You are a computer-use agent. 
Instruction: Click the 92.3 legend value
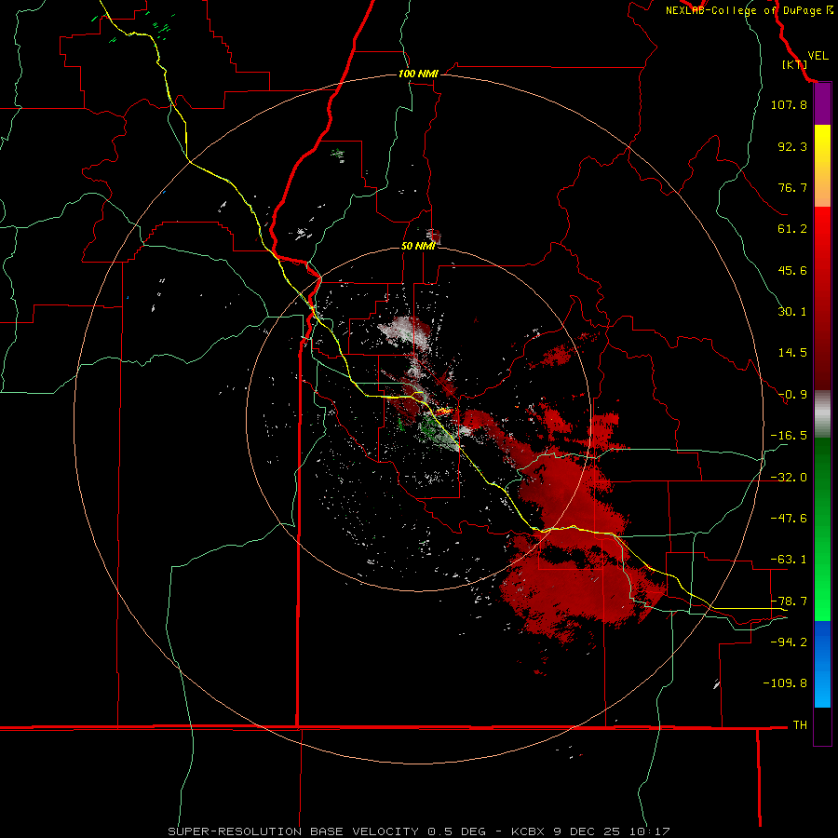click(x=792, y=146)
